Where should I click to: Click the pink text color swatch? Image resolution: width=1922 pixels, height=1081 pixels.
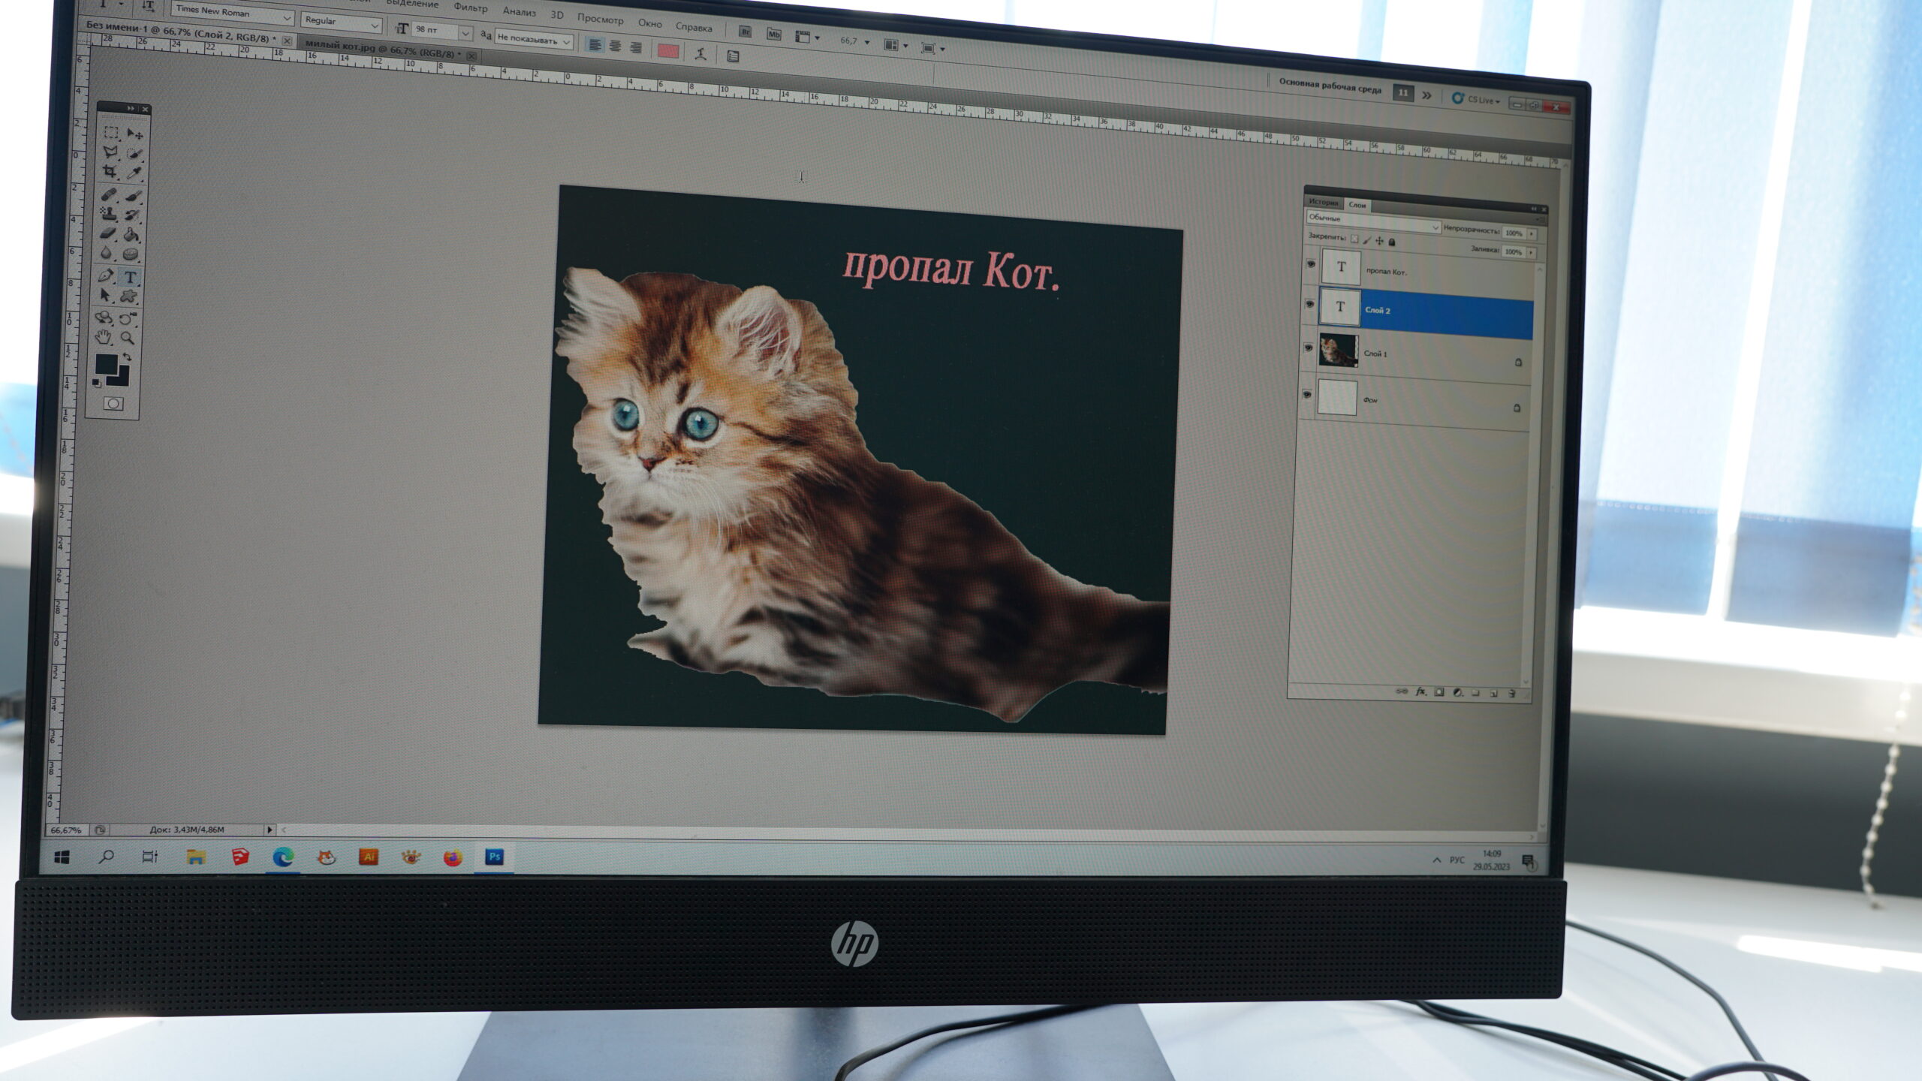pos(668,51)
